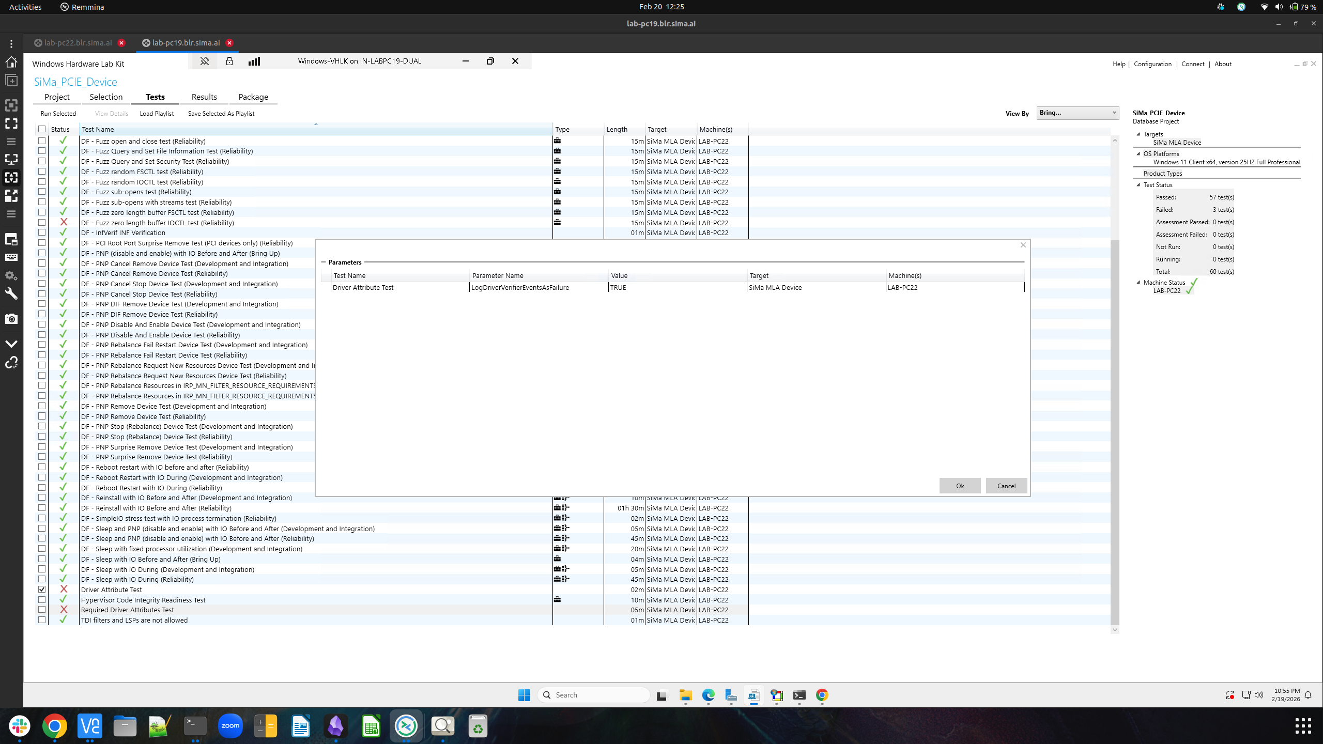Open Remmina preferences via the gears icon
Screen dimensions: 1323x744
click(x=11, y=275)
